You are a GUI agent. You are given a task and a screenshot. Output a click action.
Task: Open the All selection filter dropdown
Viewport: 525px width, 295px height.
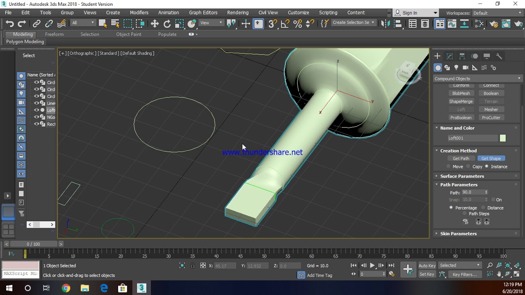(x=83, y=23)
